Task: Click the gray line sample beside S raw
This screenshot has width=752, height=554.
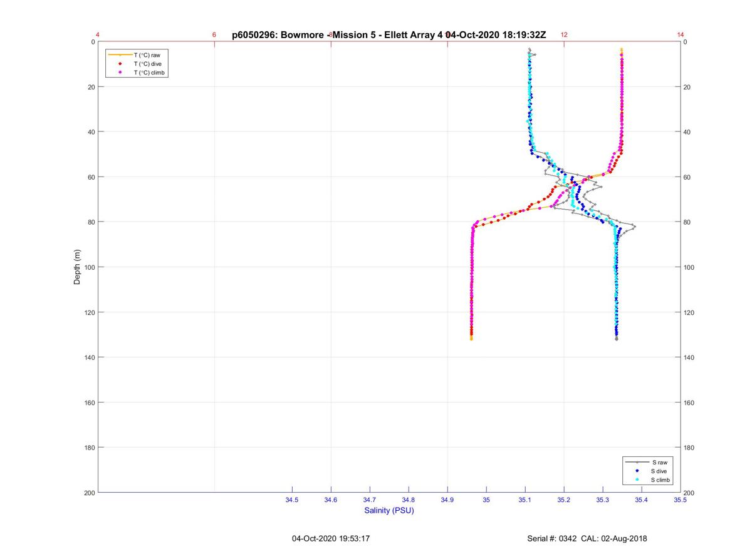Action: coord(637,462)
